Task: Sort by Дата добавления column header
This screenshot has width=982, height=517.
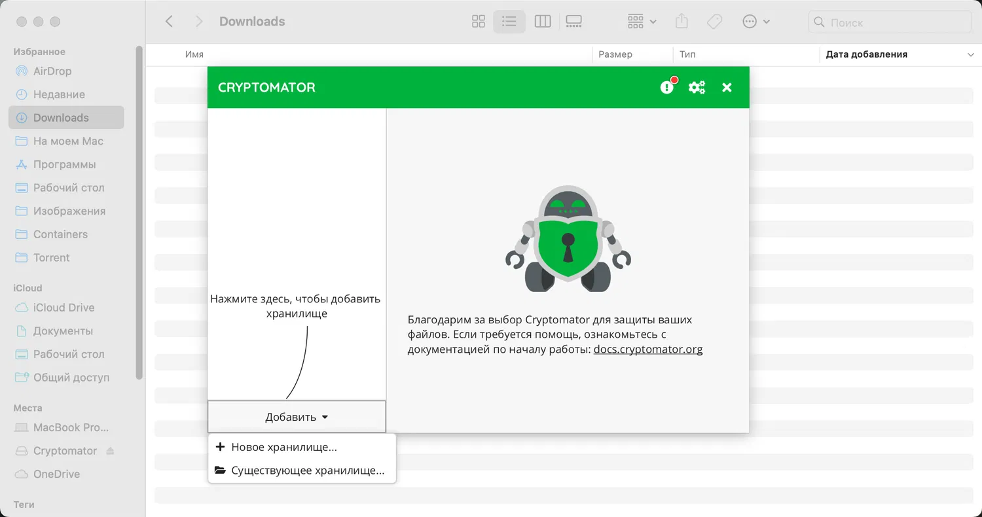Action: point(866,54)
